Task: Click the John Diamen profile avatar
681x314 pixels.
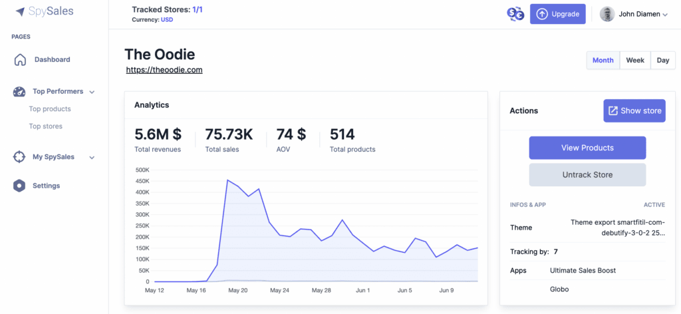Action: [607, 14]
